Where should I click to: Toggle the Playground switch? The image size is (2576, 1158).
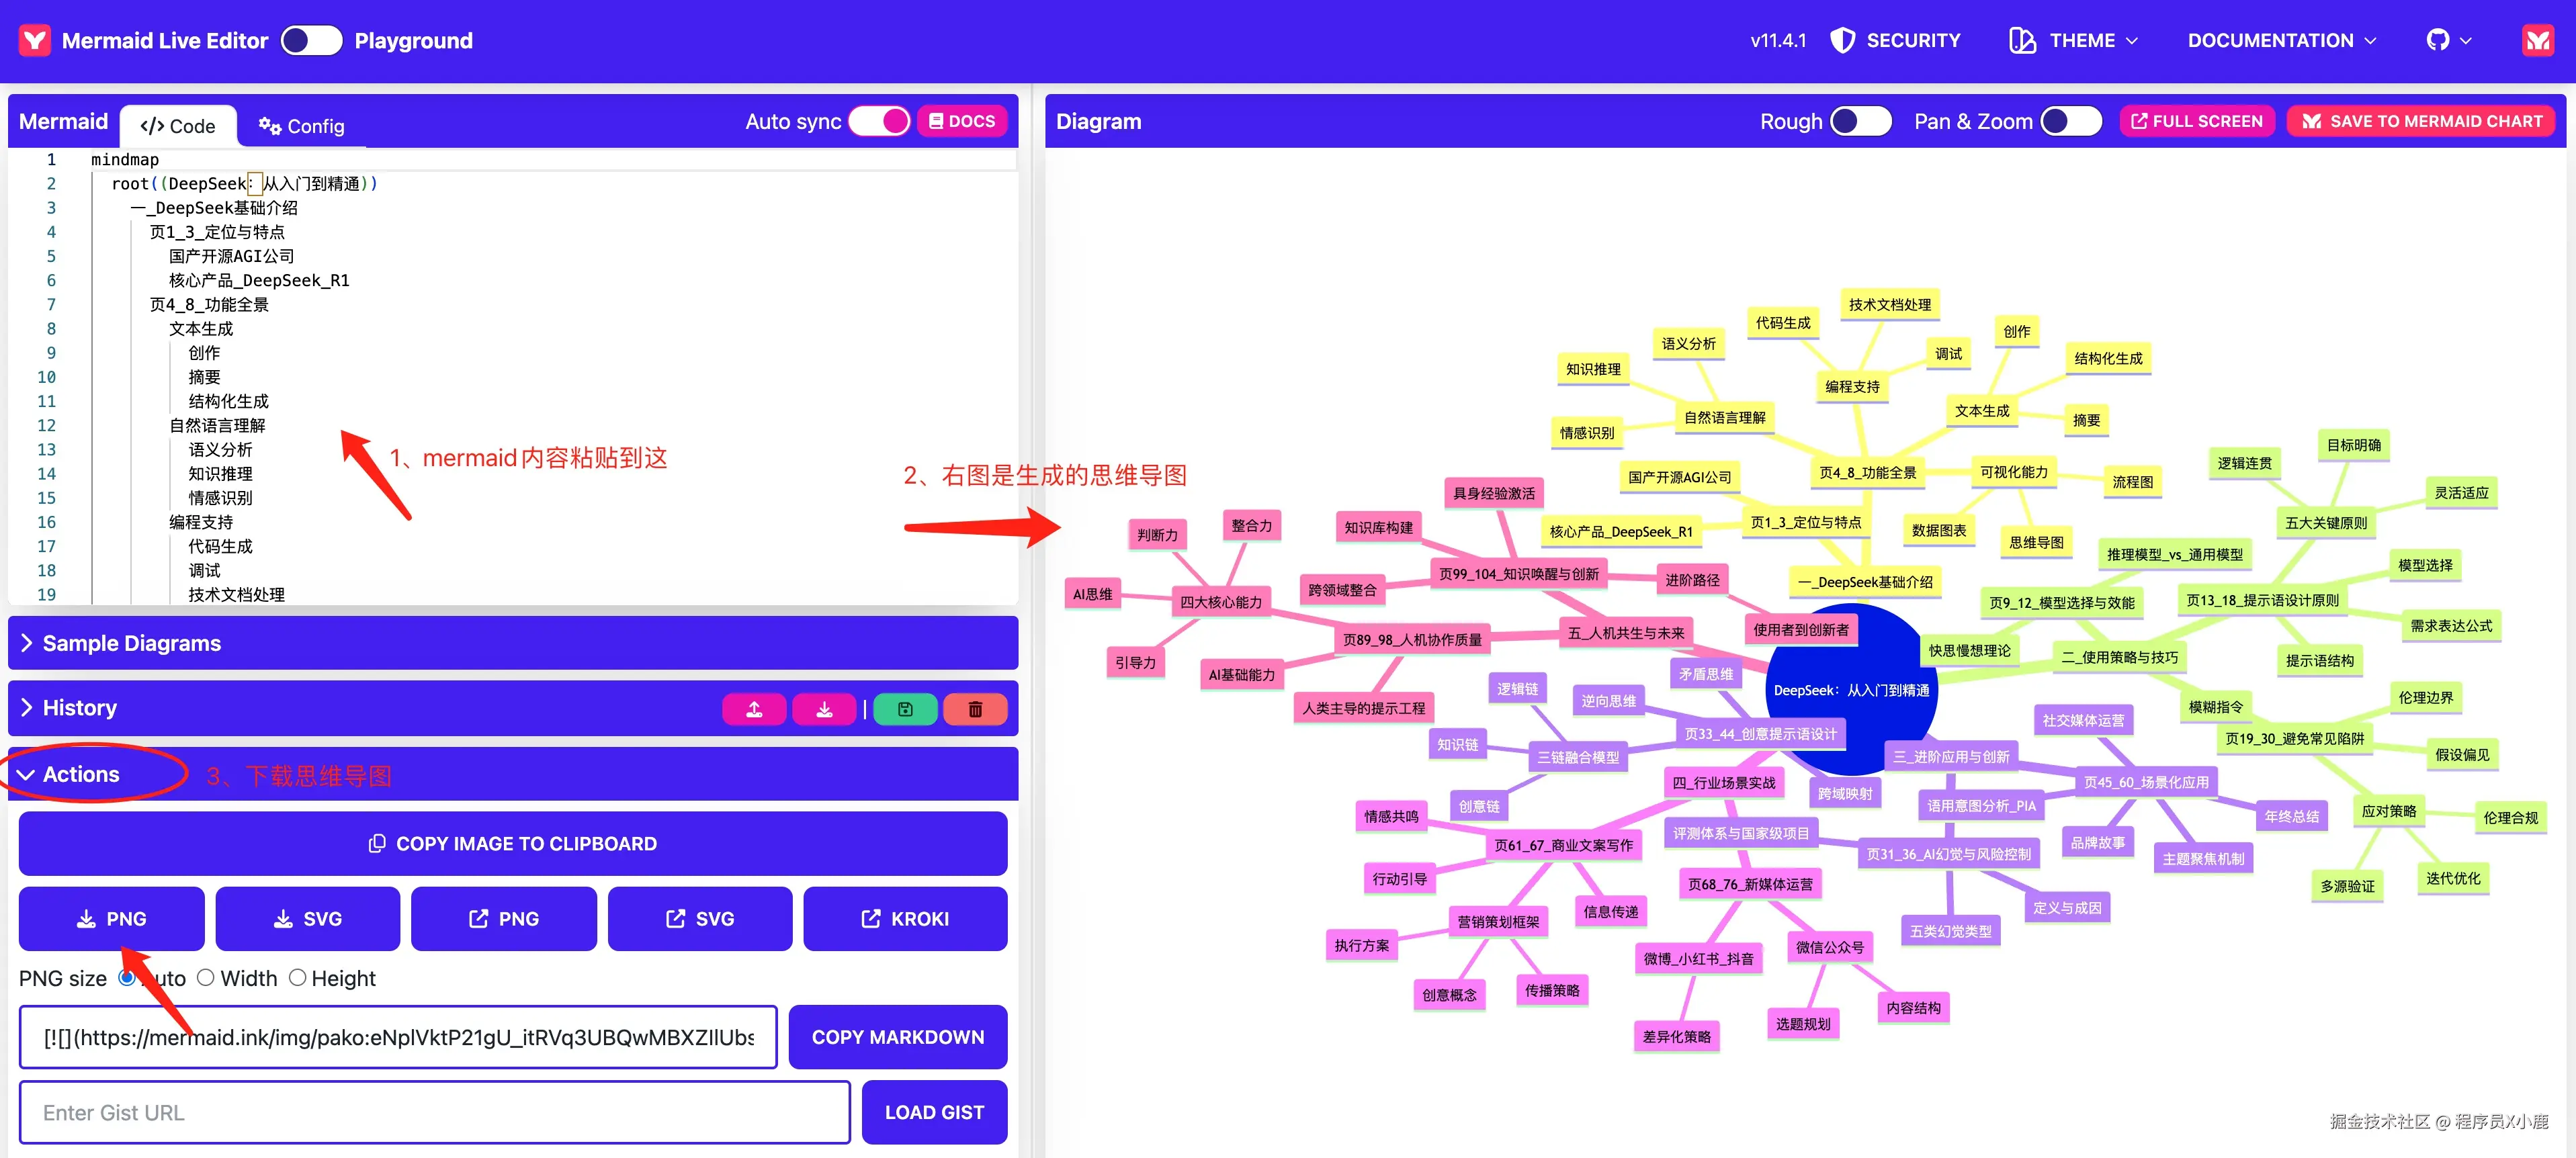(x=311, y=40)
